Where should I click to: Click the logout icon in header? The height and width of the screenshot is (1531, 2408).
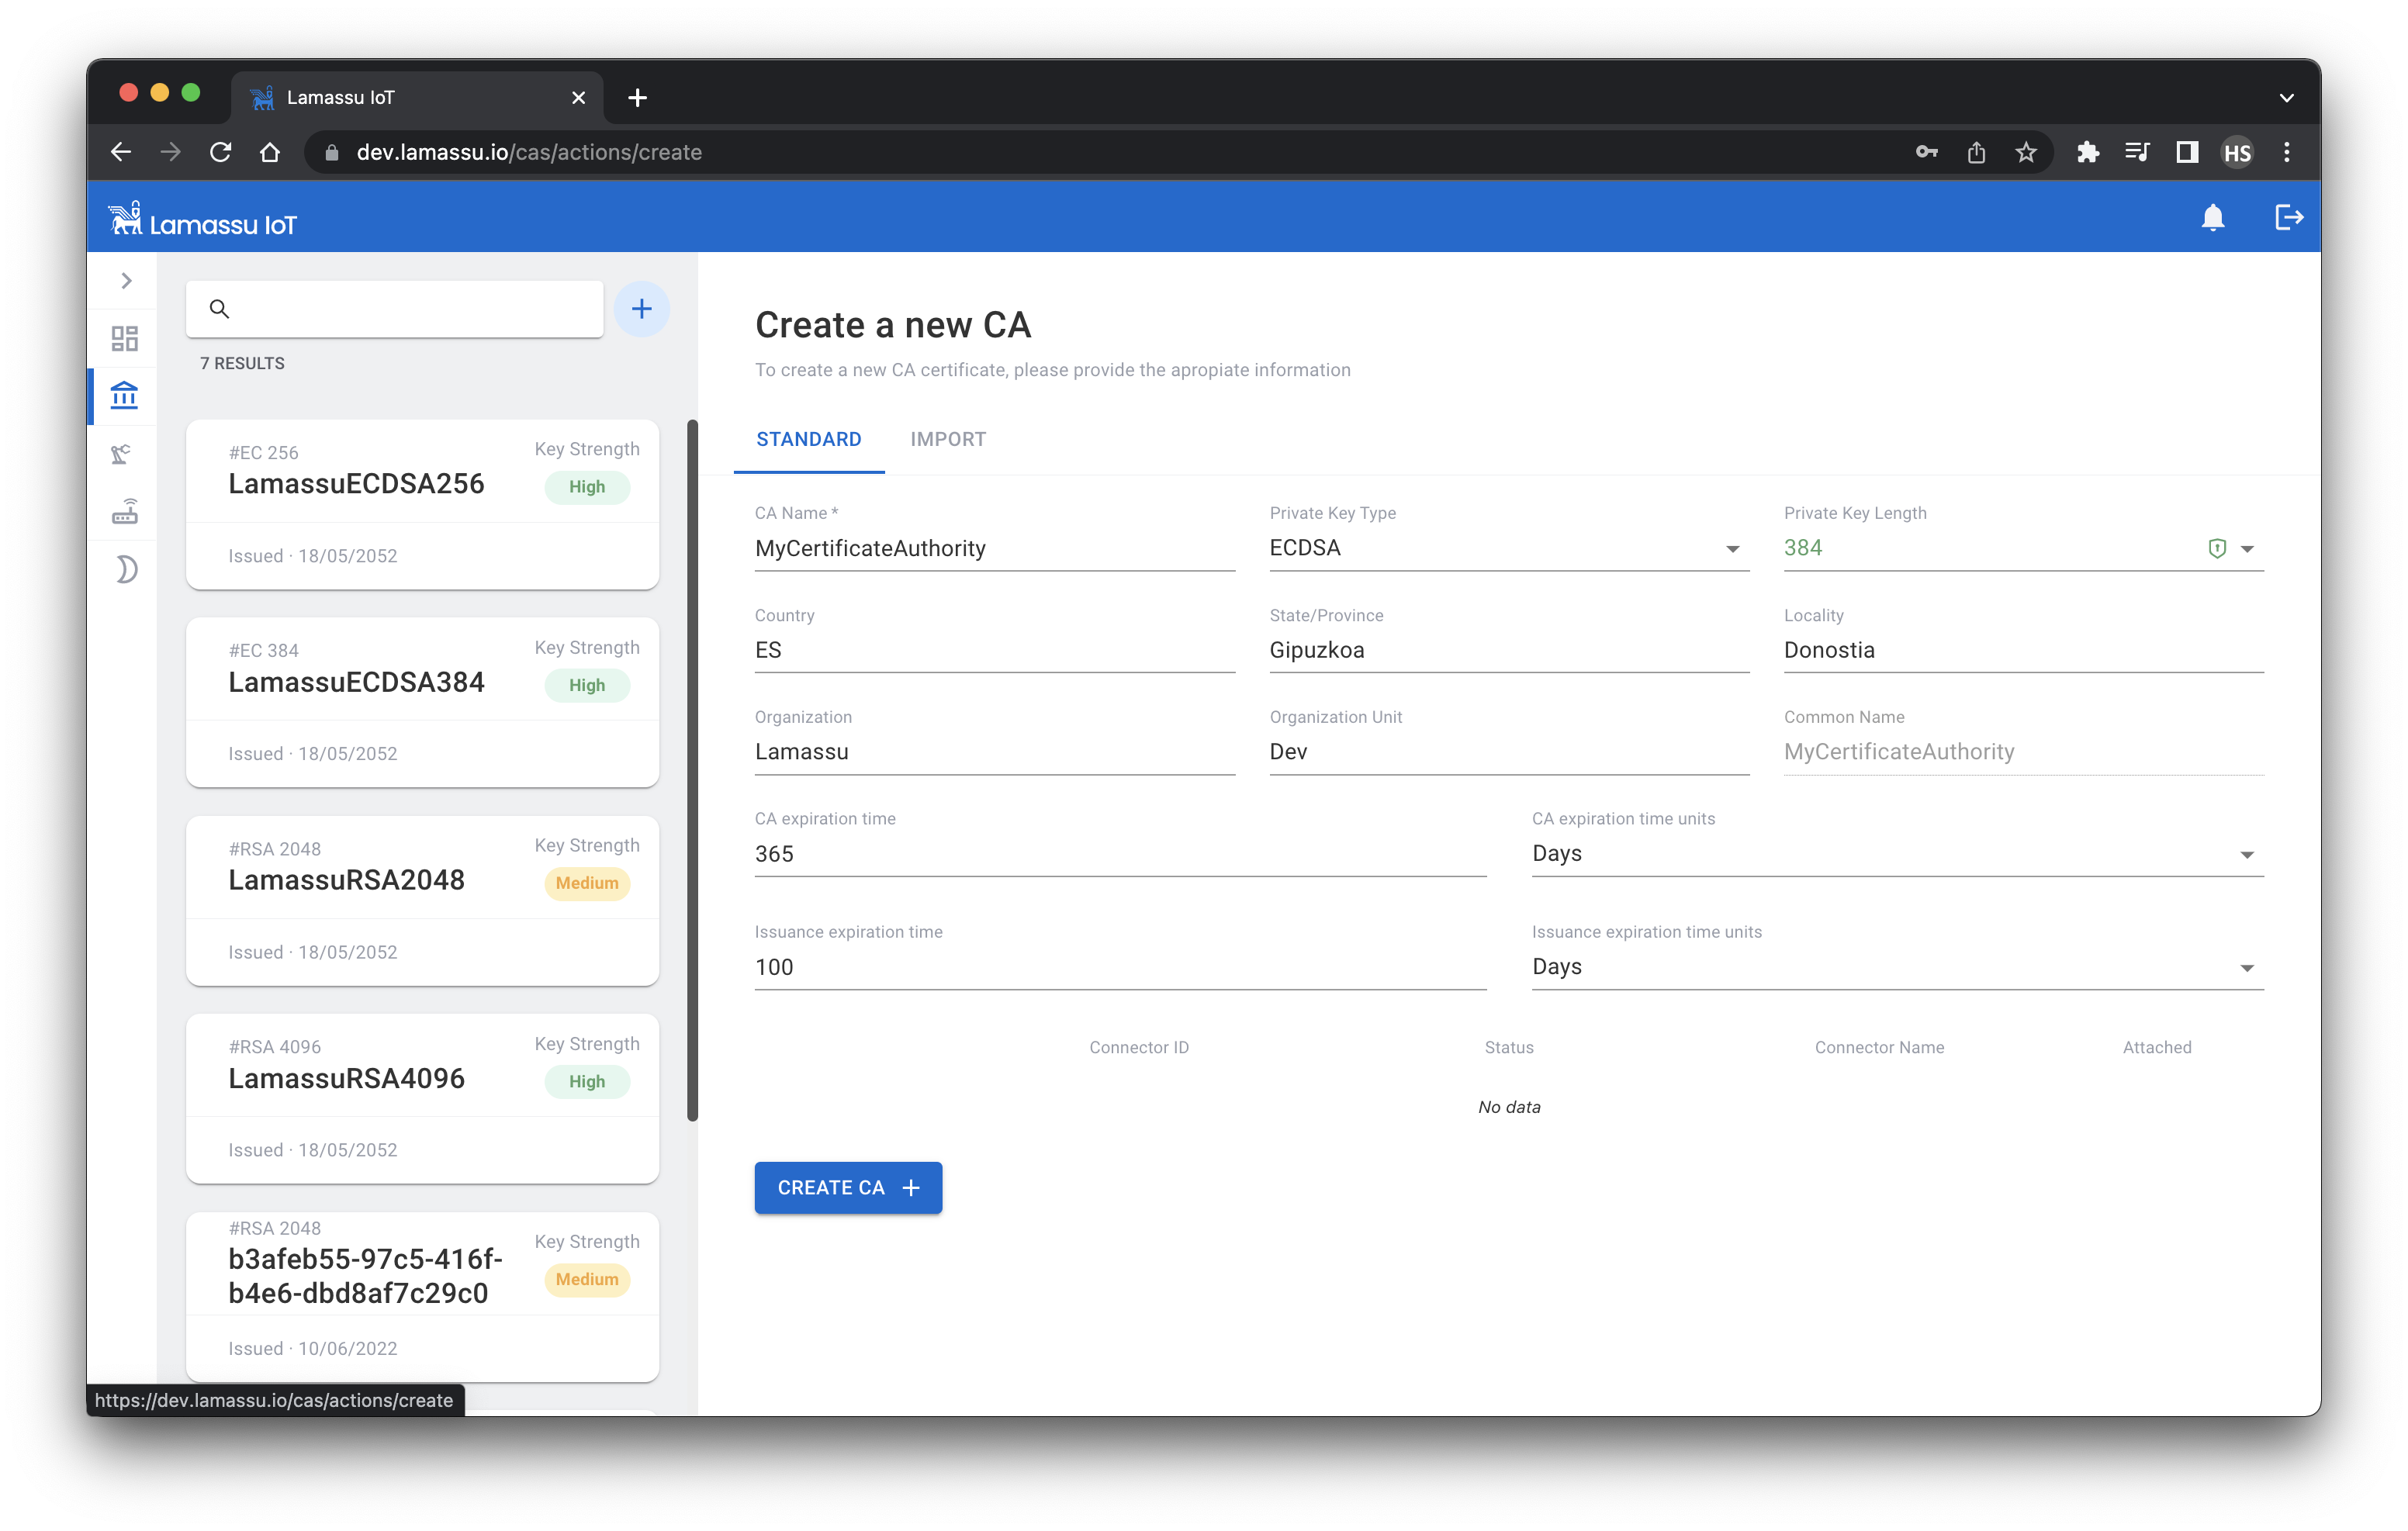click(x=2289, y=217)
